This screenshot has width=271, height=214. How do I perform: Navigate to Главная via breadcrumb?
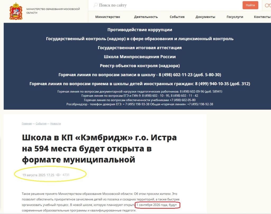pos(26,124)
